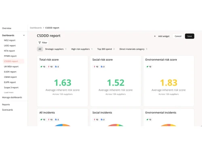
Task: Click blue badge in Social risk score
Action: coord(103,66)
